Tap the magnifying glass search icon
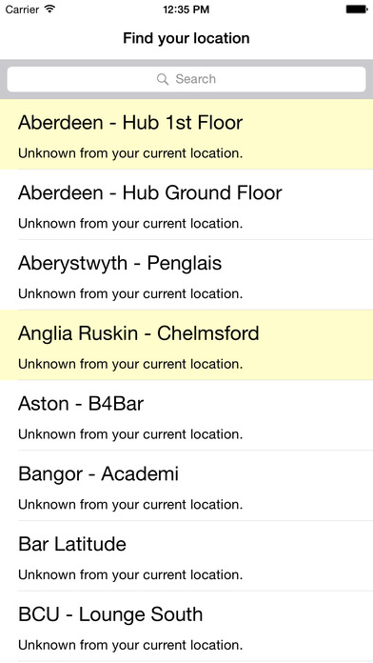This screenshot has height=663, width=373. click(x=162, y=79)
